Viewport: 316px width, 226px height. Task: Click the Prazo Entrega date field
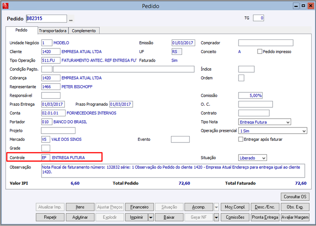53,104
